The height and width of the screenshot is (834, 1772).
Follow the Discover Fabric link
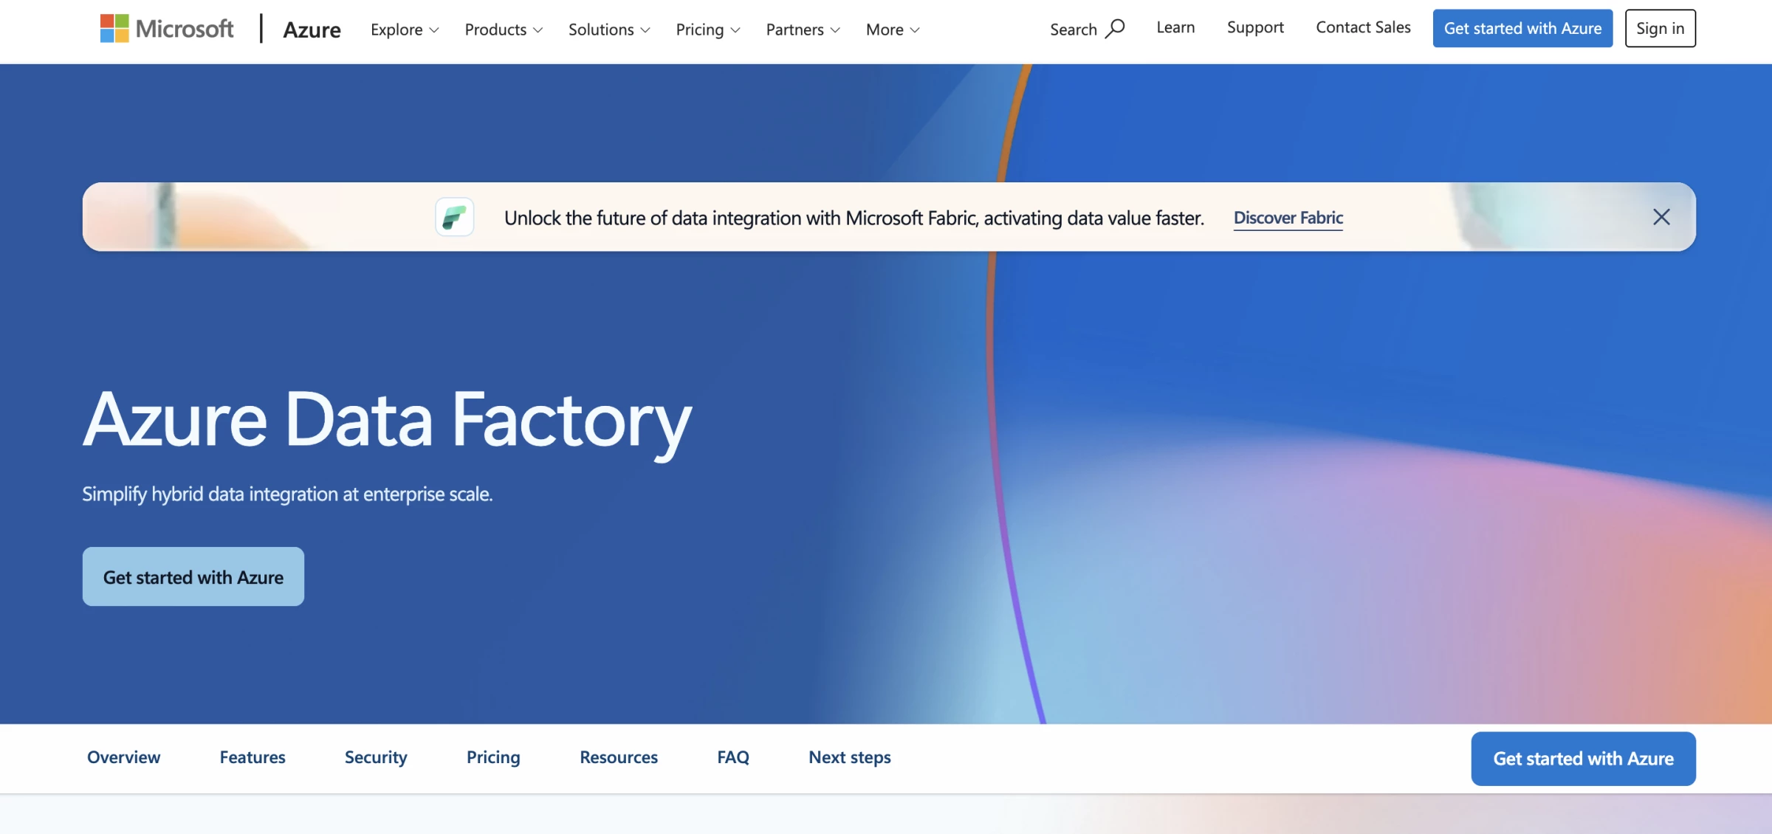coord(1288,218)
